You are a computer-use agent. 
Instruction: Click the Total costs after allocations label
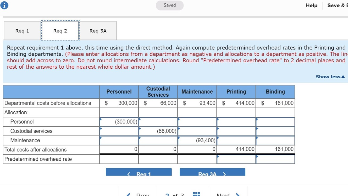(x=35, y=150)
